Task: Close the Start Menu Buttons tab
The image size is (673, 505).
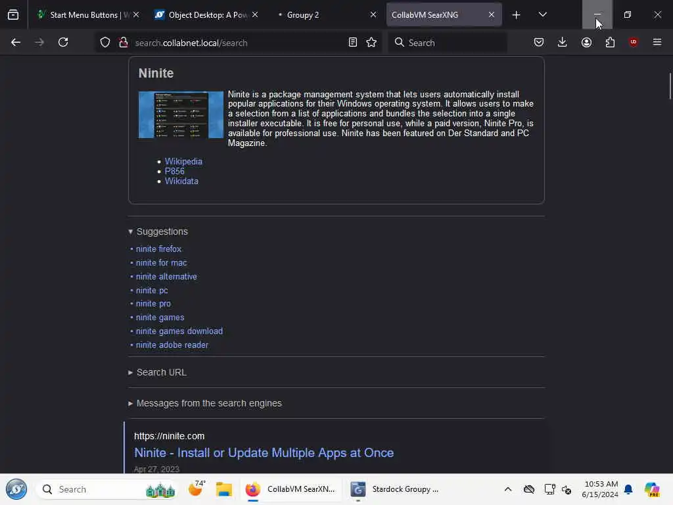Action: pos(136,14)
